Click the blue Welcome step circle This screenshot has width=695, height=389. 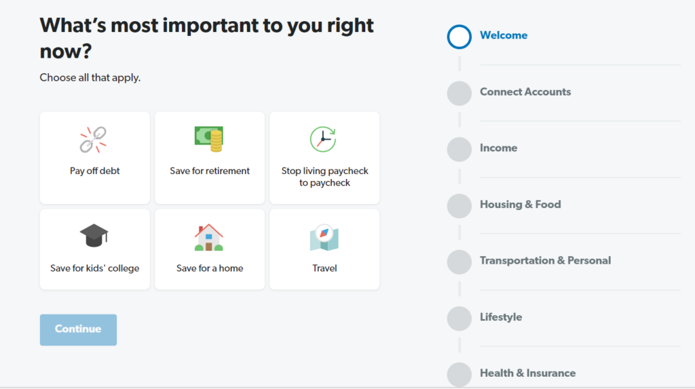click(459, 37)
